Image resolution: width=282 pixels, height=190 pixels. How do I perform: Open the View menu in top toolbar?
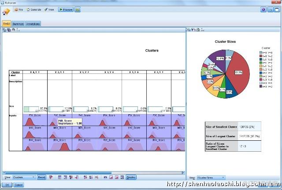pyautogui.click(x=49, y=10)
